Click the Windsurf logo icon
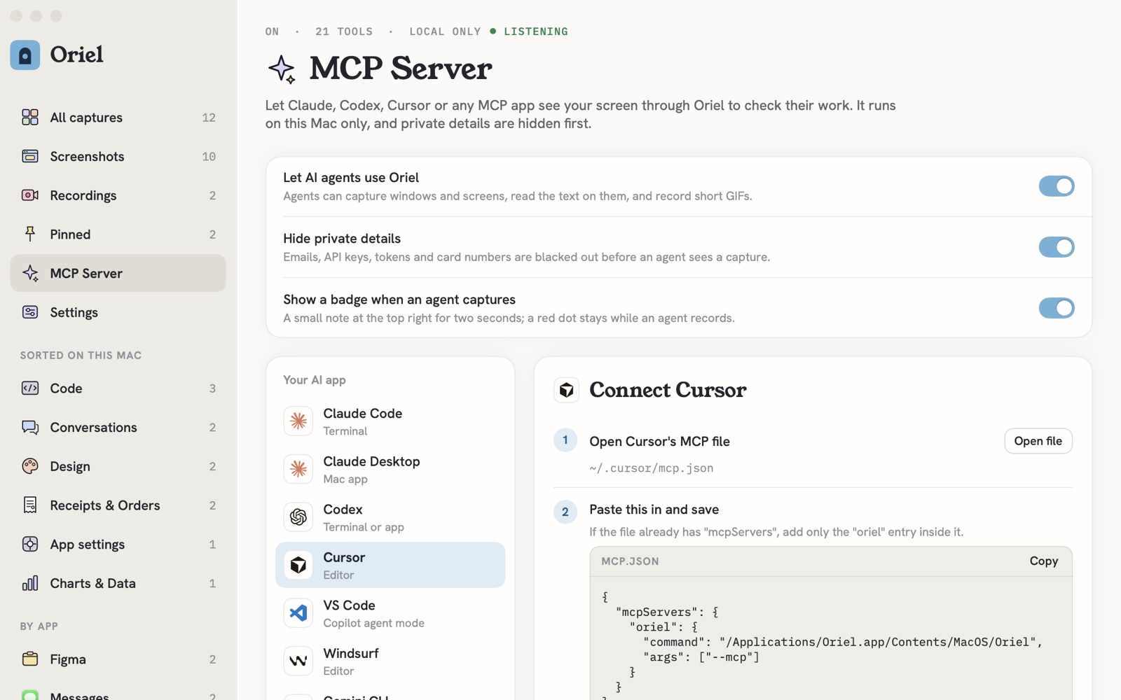The image size is (1121, 700). pos(298,661)
